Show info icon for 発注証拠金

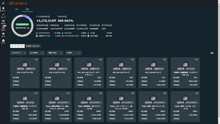point(99,25)
